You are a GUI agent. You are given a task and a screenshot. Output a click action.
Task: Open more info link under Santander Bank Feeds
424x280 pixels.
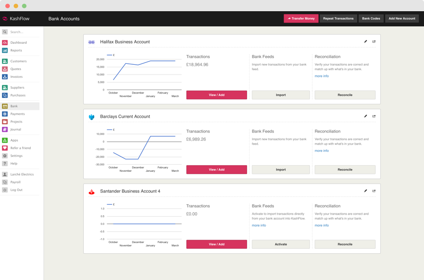(259, 225)
